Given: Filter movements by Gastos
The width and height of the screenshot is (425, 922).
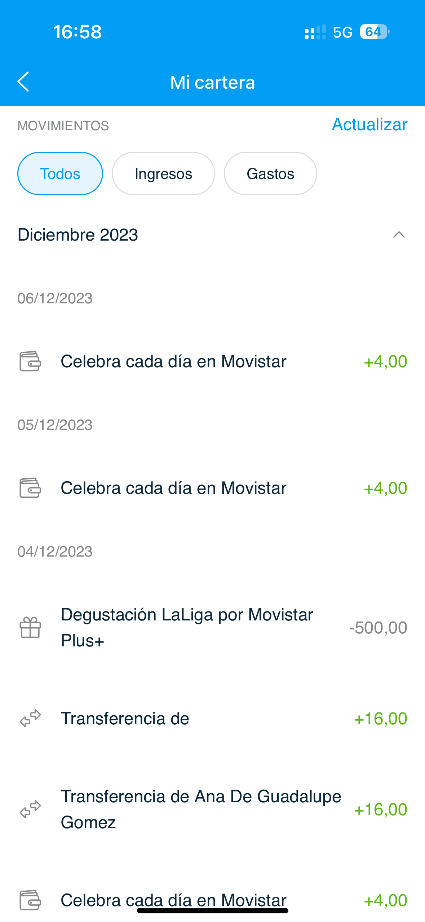Looking at the screenshot, I should click(270, 174).
